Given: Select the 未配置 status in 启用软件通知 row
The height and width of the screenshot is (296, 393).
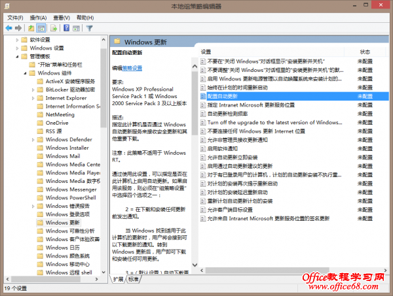Looking at the screenshot, I should (365, 149).
